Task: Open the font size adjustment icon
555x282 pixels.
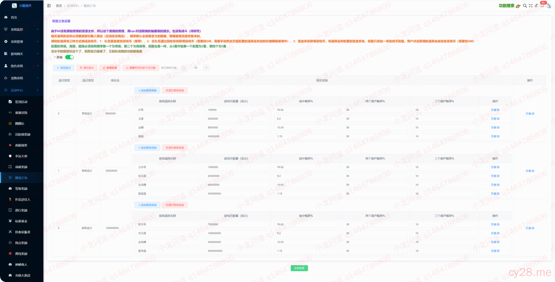Action: pos(536,6)
